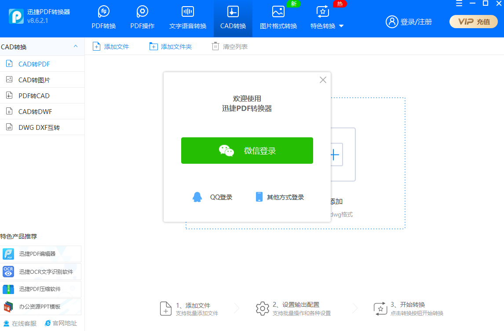The height and width of the screenshot is (331, 504).
Task: Click the 添加文件夹 toolbar button
Action: [x=170, y=47]
